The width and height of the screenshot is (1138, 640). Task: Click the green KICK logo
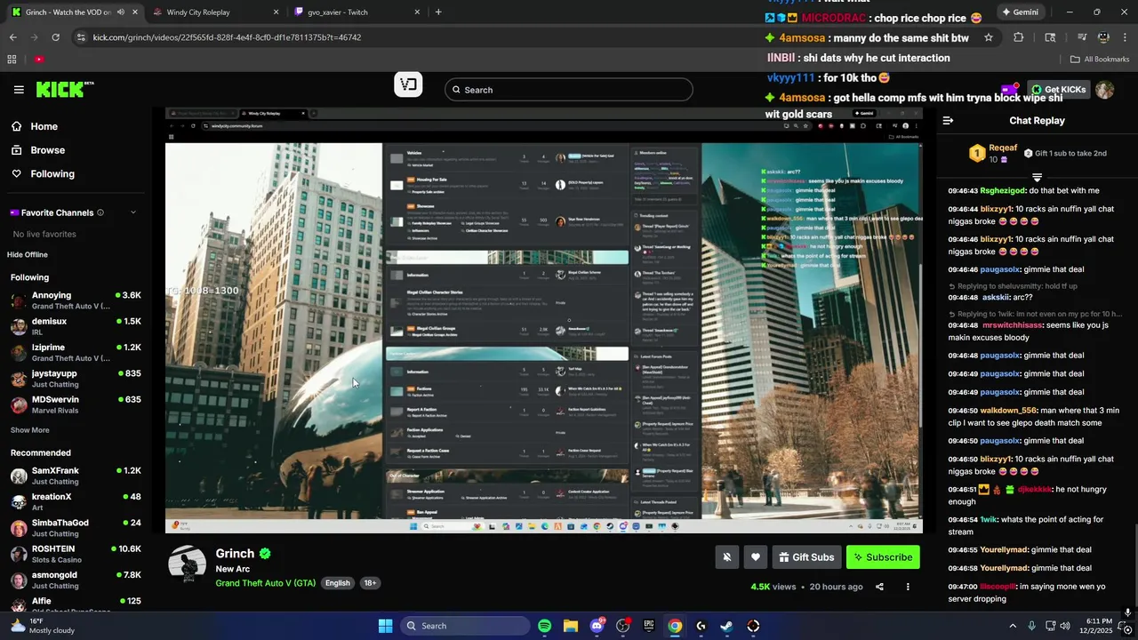[x=64, y=89]
